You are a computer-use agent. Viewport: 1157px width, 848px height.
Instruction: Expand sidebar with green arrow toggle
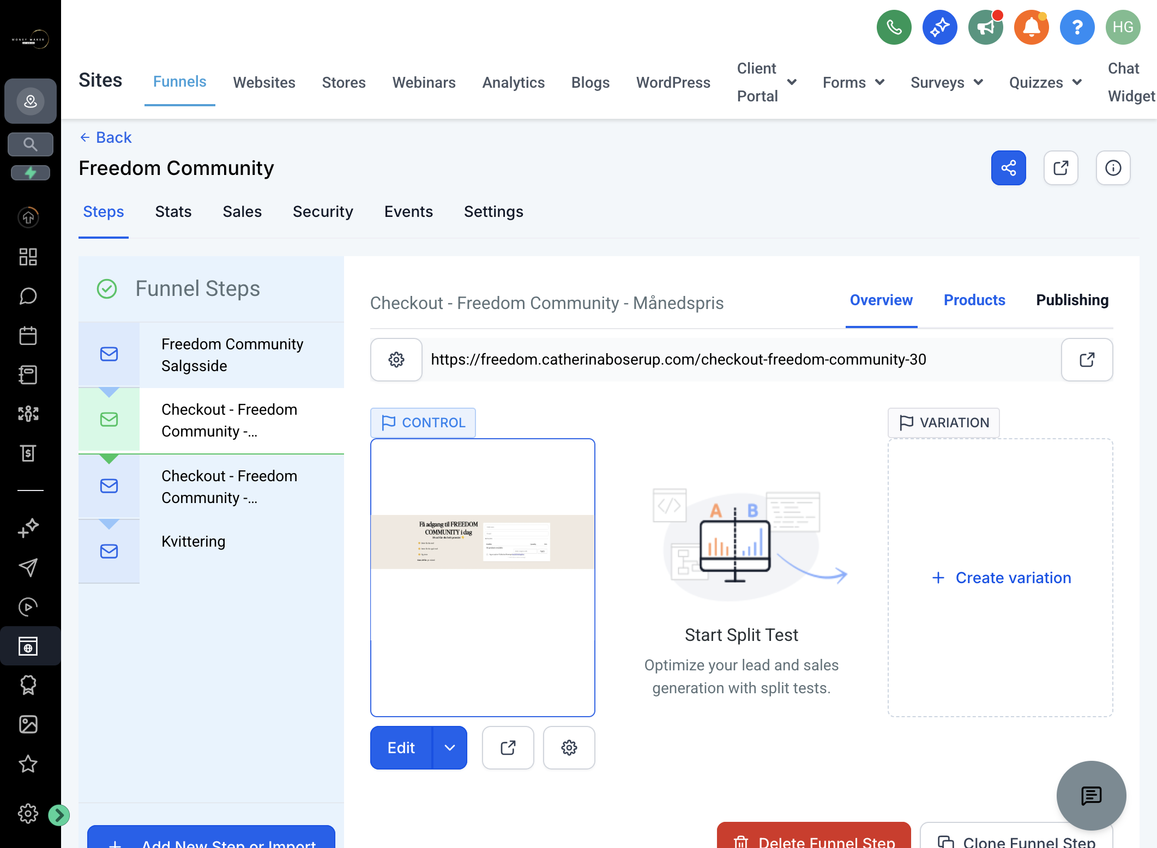58,815
